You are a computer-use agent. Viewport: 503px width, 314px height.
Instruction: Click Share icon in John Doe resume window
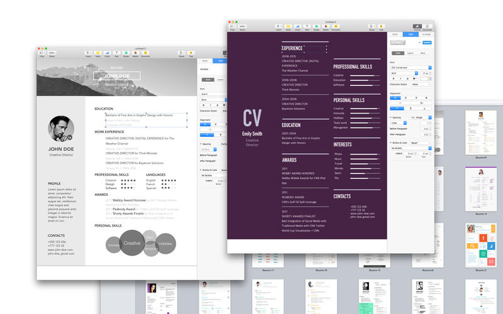[181, 53]
